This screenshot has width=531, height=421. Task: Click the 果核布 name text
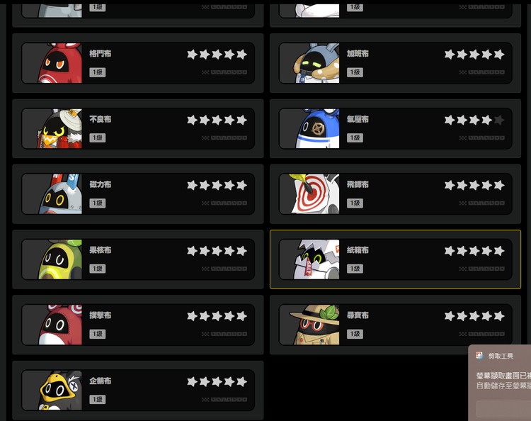[x=101, y=249]
